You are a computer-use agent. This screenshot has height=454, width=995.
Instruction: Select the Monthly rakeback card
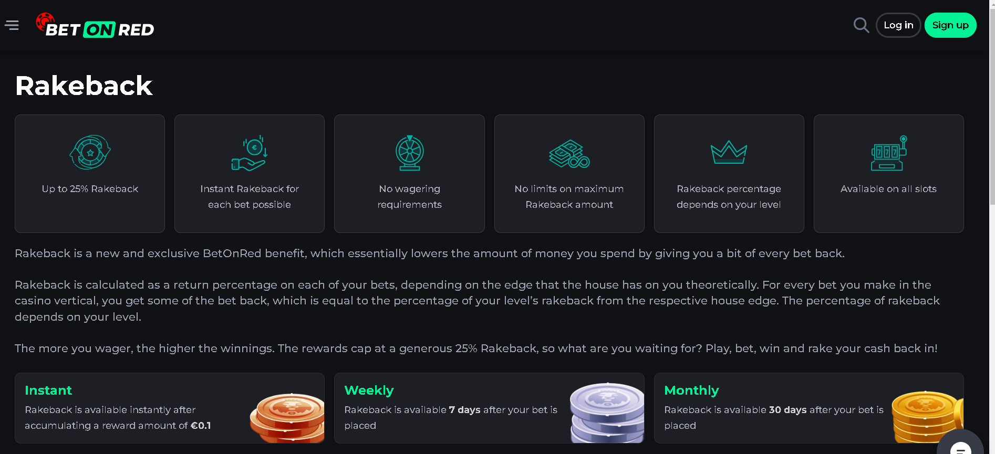click(x=772, y=408)
